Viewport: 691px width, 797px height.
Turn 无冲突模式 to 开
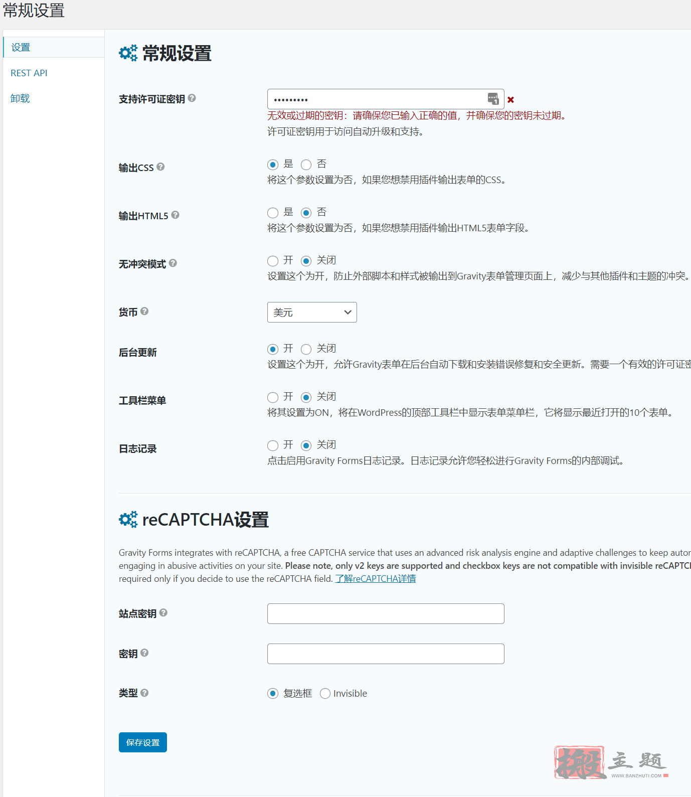click(x=273, y=261)
